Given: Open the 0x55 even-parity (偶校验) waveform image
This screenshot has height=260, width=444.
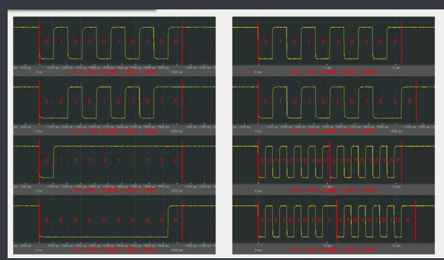Looking at the screenshot, I should (334, 106).
